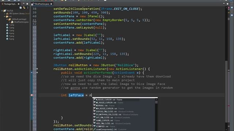Collapse the YouTube project node
Viewport: 234px width, 131px height.
(2, 11)
